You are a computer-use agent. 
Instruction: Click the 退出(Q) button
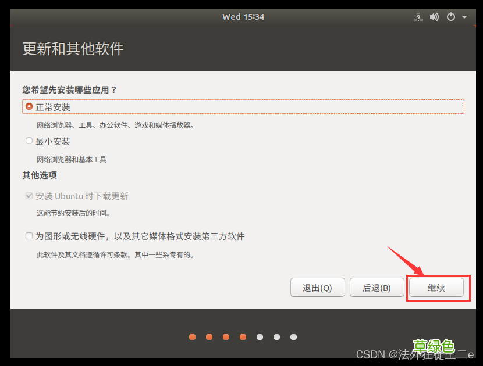point(317,287)
